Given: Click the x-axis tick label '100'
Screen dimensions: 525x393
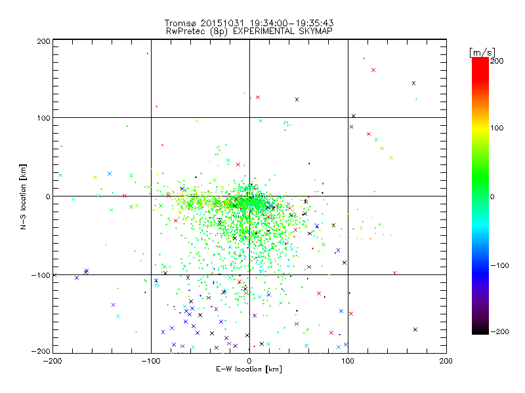Looking at the screenshot, I should point(348,361).
